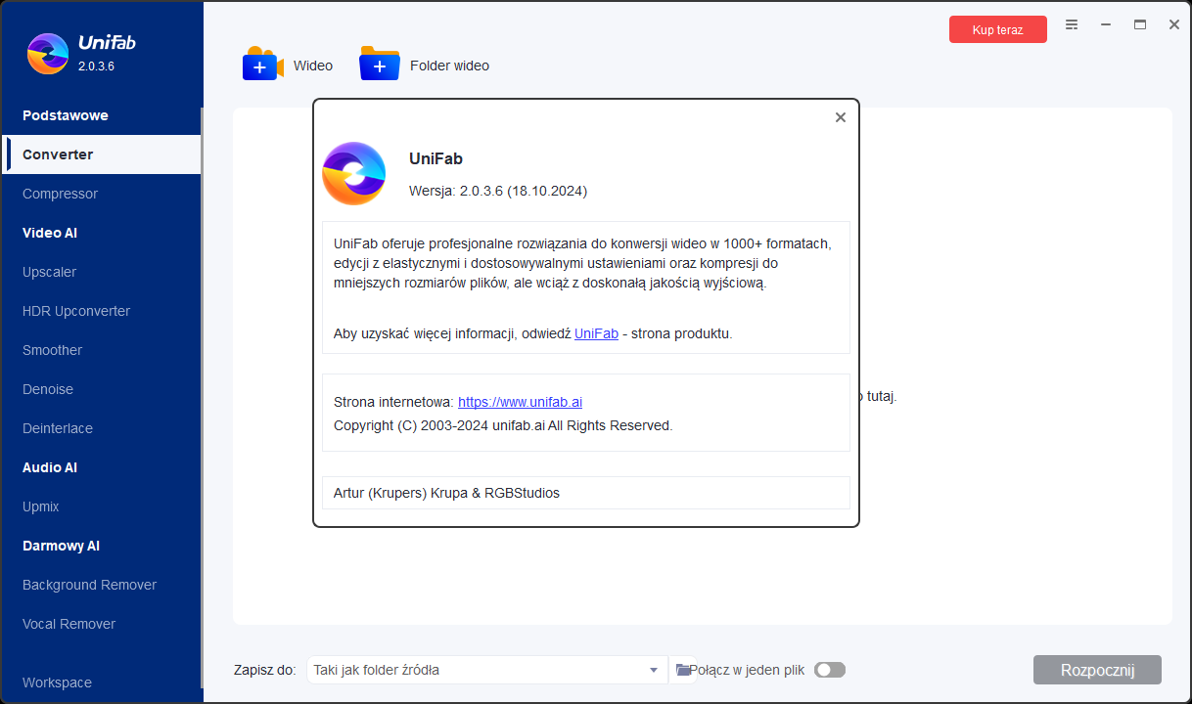Click the Darmowy AI section header

tap(61, 546)
